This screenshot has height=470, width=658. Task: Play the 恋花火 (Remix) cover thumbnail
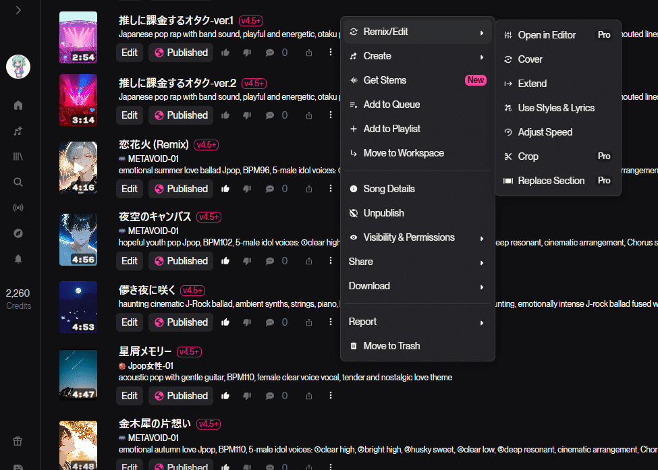[x=78, y=167]
